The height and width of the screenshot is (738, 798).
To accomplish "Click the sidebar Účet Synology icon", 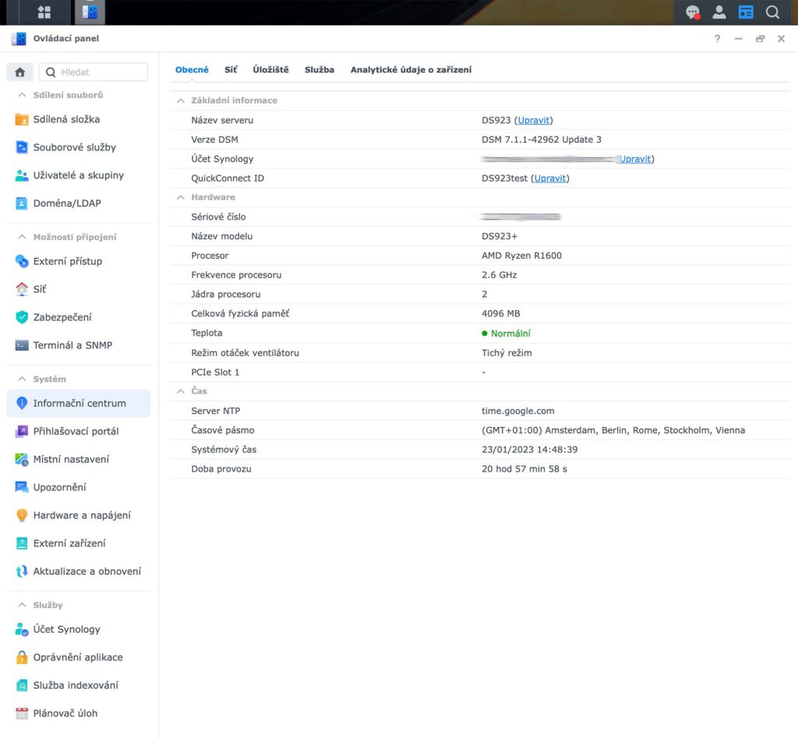I will click(x=21, y=630).
